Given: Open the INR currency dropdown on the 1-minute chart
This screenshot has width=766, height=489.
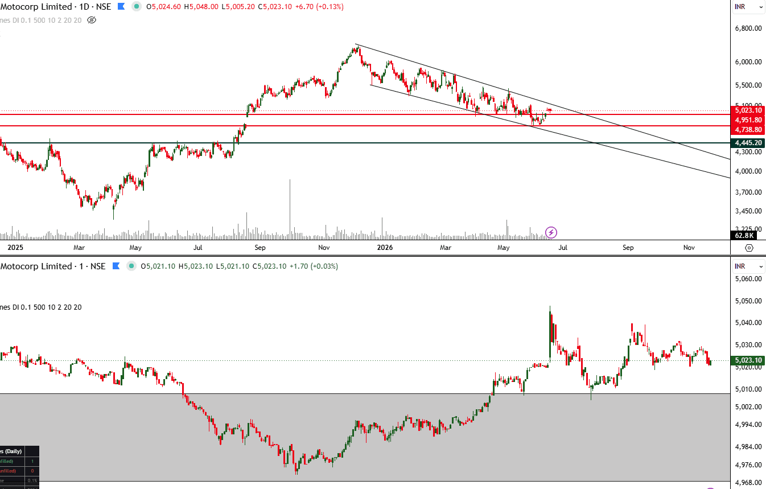Looking at the screenshot, I should click(x=748, y=266).
